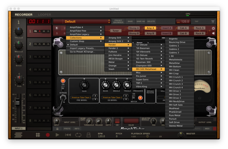This screenshot has width=228, height=149.
Task: Expand the MESA Boogie submenu
Action: click(x=118, y=59)
